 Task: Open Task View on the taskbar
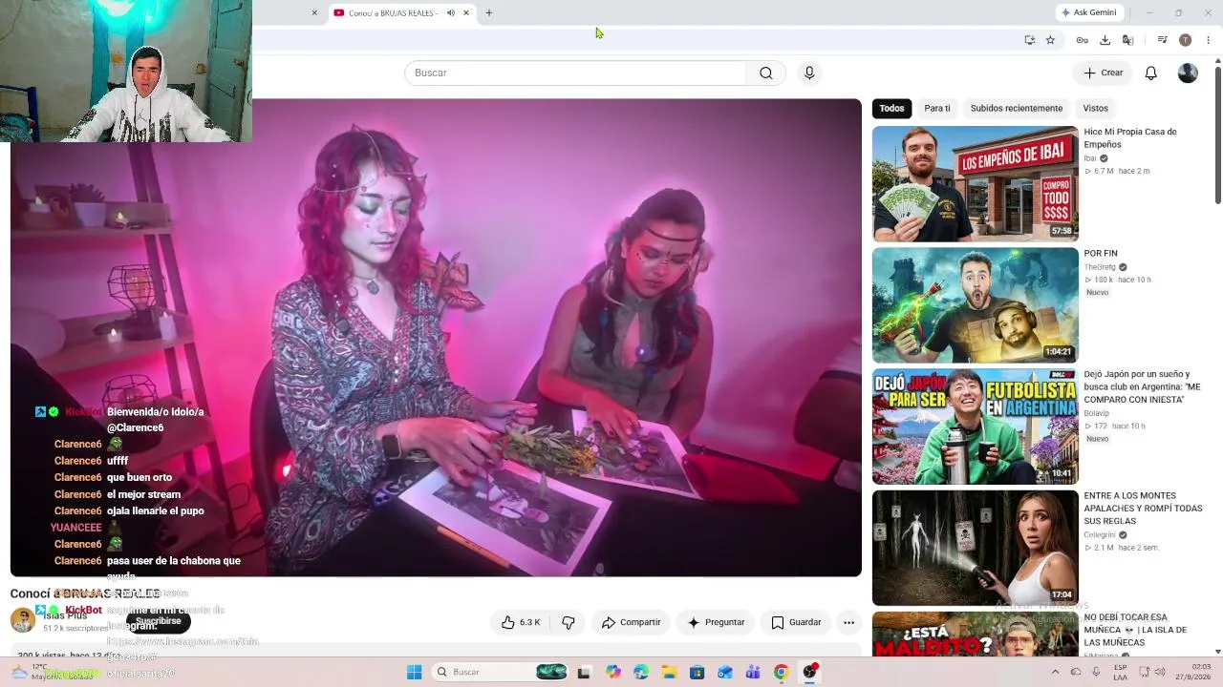click(x=584, y=672)
